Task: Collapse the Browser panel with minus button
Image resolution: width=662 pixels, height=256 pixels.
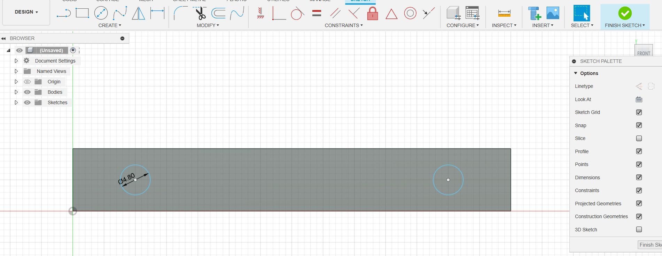Action: tap(122, 38)
